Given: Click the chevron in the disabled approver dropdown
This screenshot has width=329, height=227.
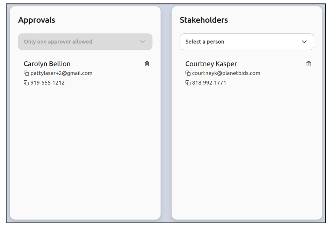Looking at the screenshot, I should click(142, 42).
